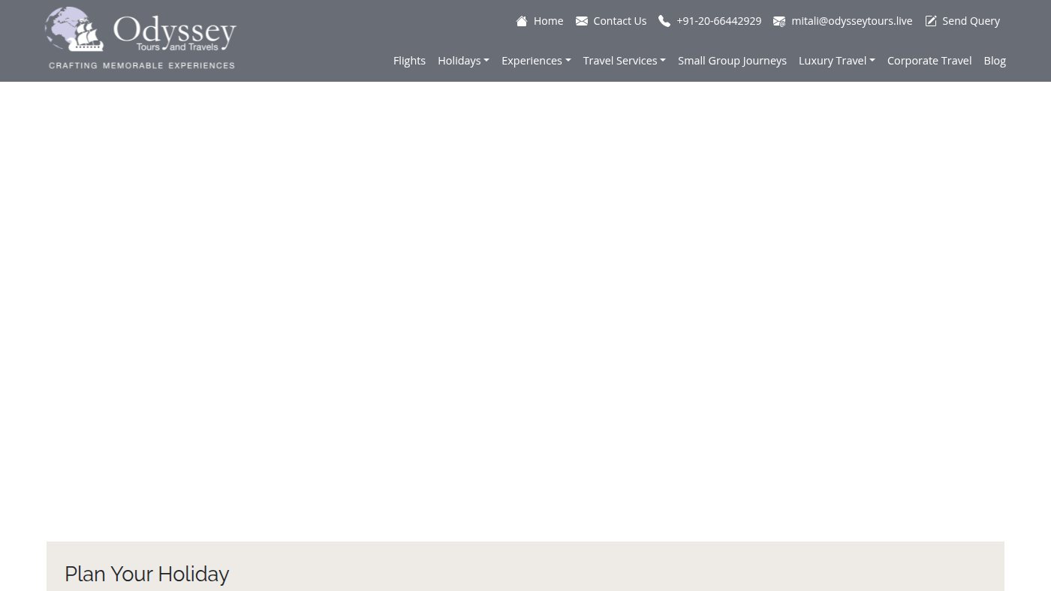Image resolution: width=1051 pixels, height=591 pixels.
Task: Open the Send Query form link
Action: (x=971, y=21)
